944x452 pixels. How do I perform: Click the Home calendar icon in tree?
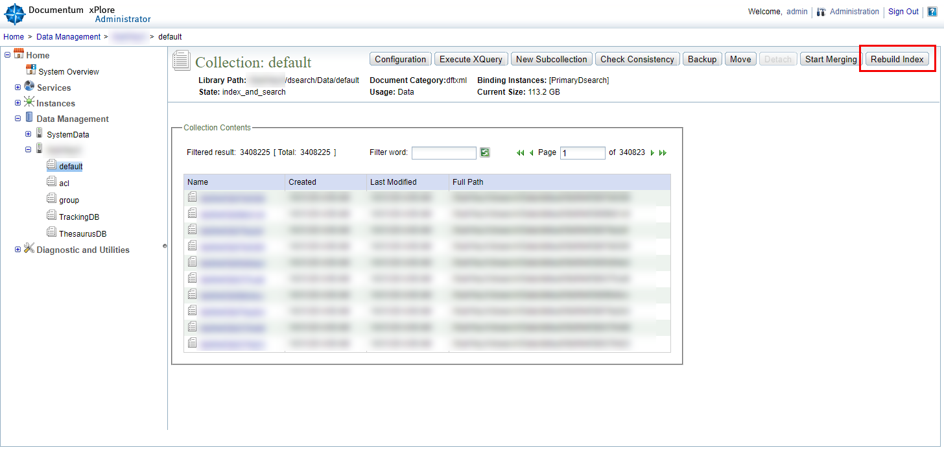[x=19, y=54]
